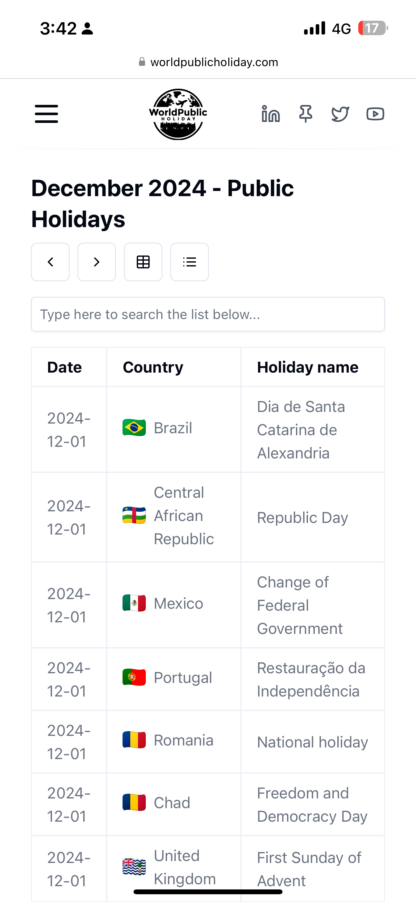Go to previous month with left chevron

click(50, 262)
